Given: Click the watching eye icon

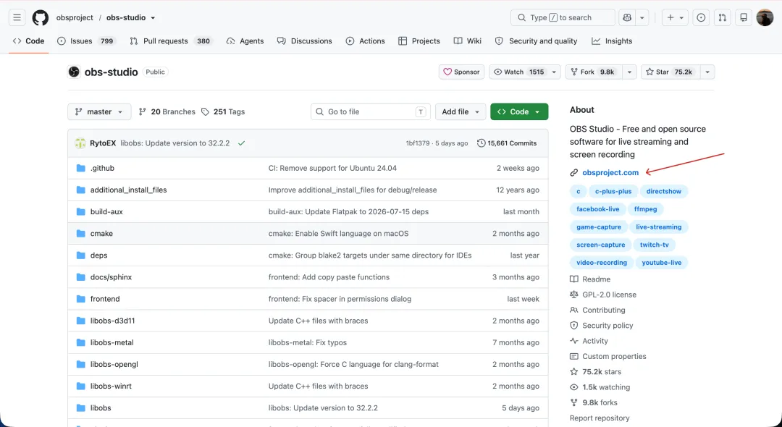Looking at the screenshot, I should pyautogui.click(x=574, y=387).
